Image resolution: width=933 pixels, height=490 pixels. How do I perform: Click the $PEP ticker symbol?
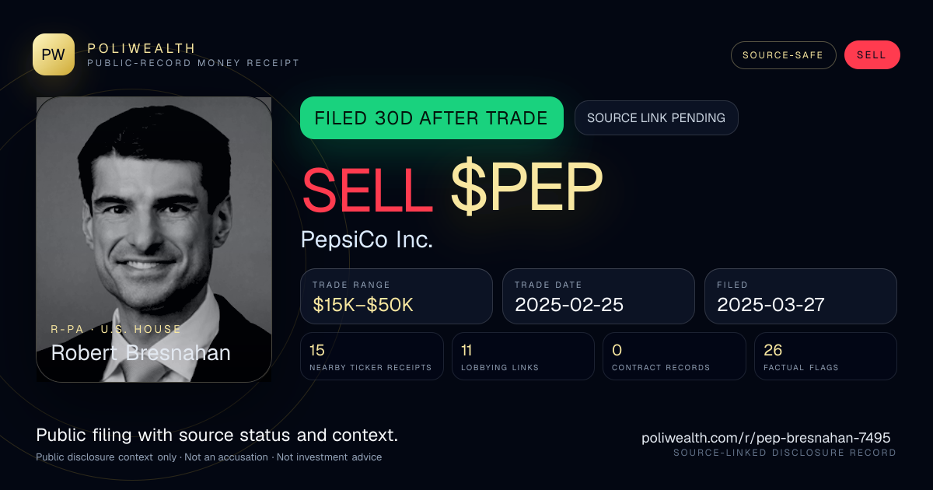[x=526, y=189]
